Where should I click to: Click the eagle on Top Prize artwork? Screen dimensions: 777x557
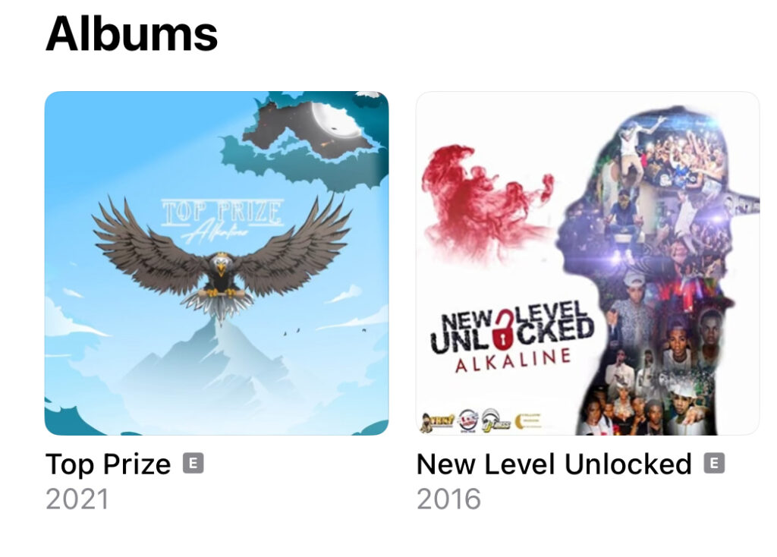[x=222, y=258]
